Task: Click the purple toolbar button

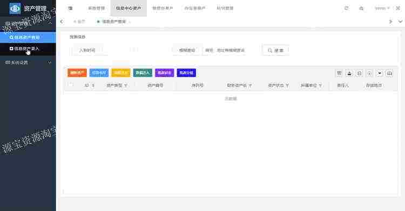Action: [165, 73]
